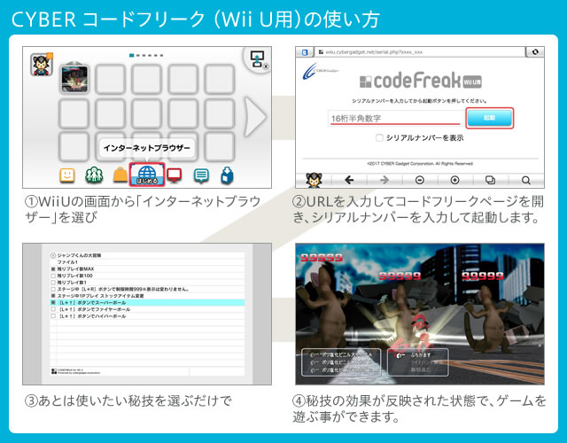Click the first page indicator dot
This screenshot has height=443, width=567.
coord(132,55)
